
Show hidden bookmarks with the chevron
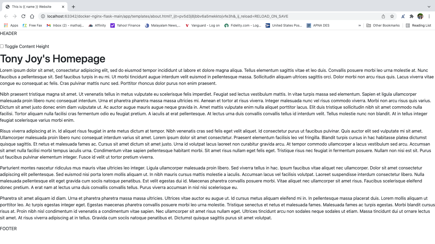point(359,25)
